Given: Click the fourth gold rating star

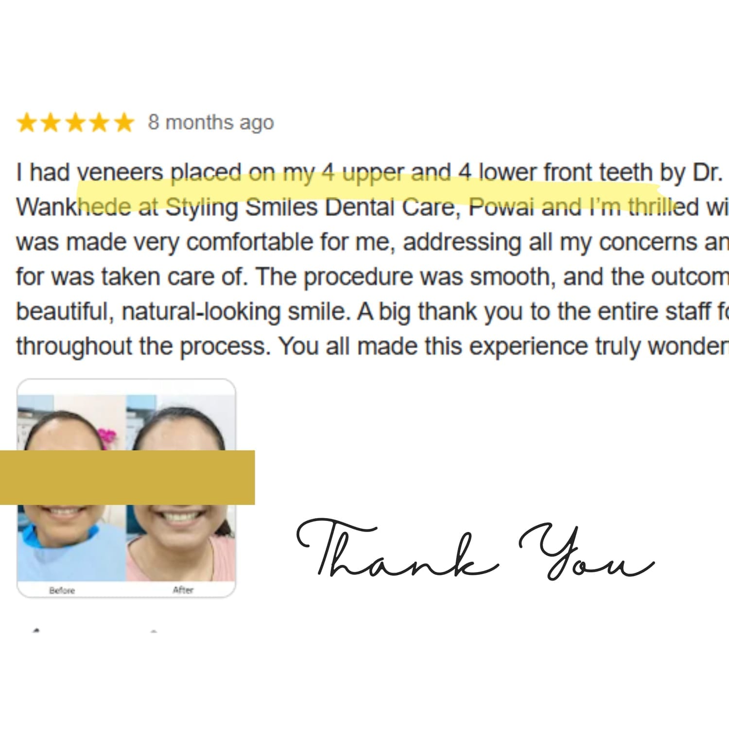Looking at the screenshot, I should click(99, 123).
